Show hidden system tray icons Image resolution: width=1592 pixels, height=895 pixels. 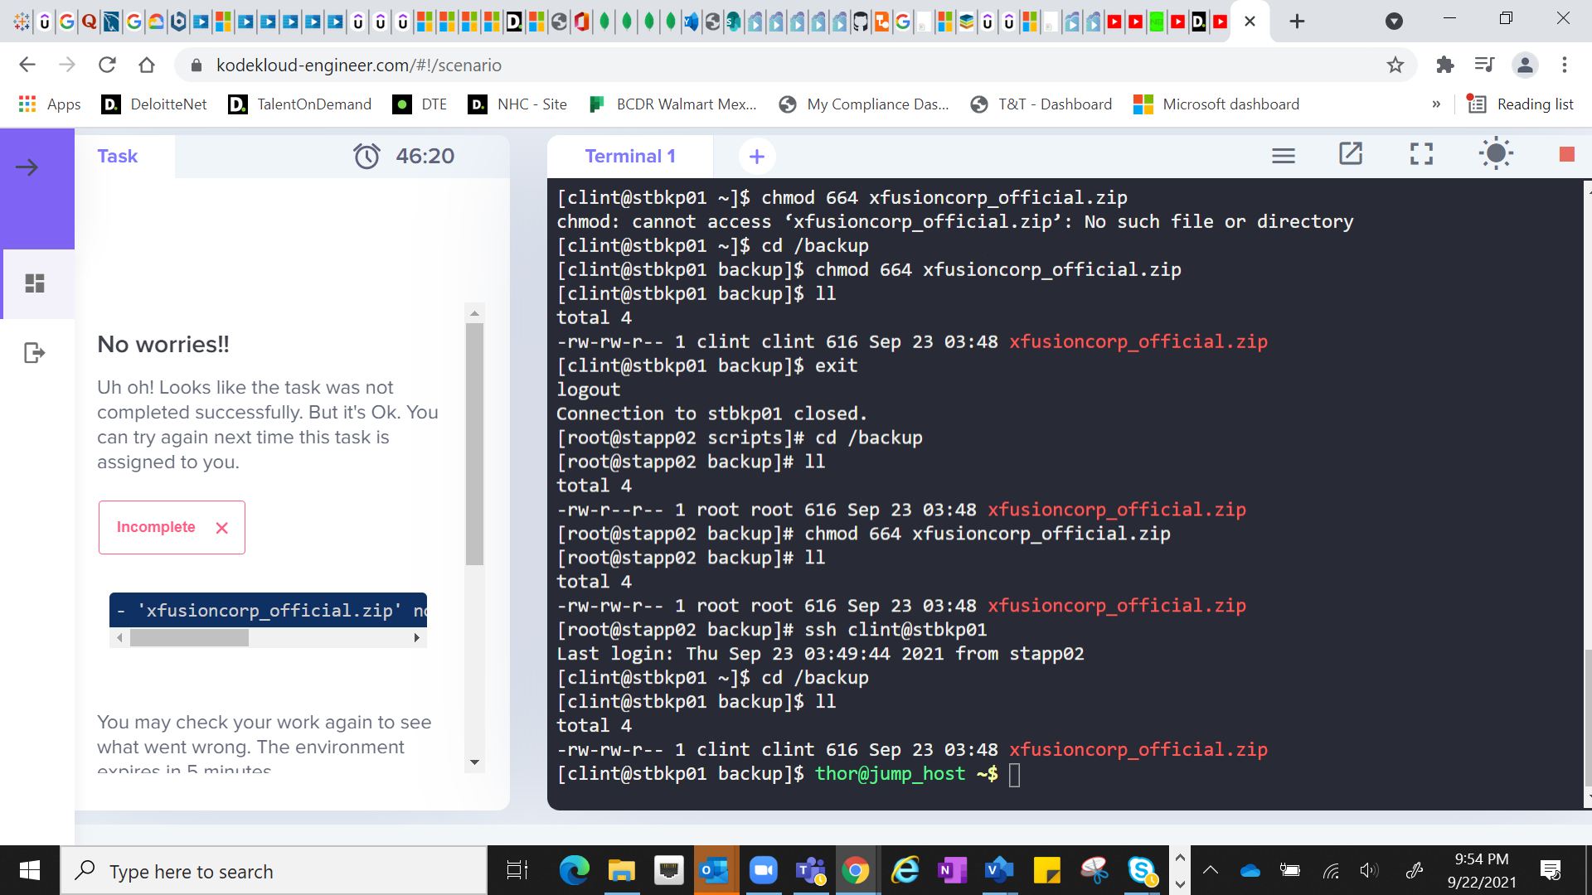pos(1210,870)
